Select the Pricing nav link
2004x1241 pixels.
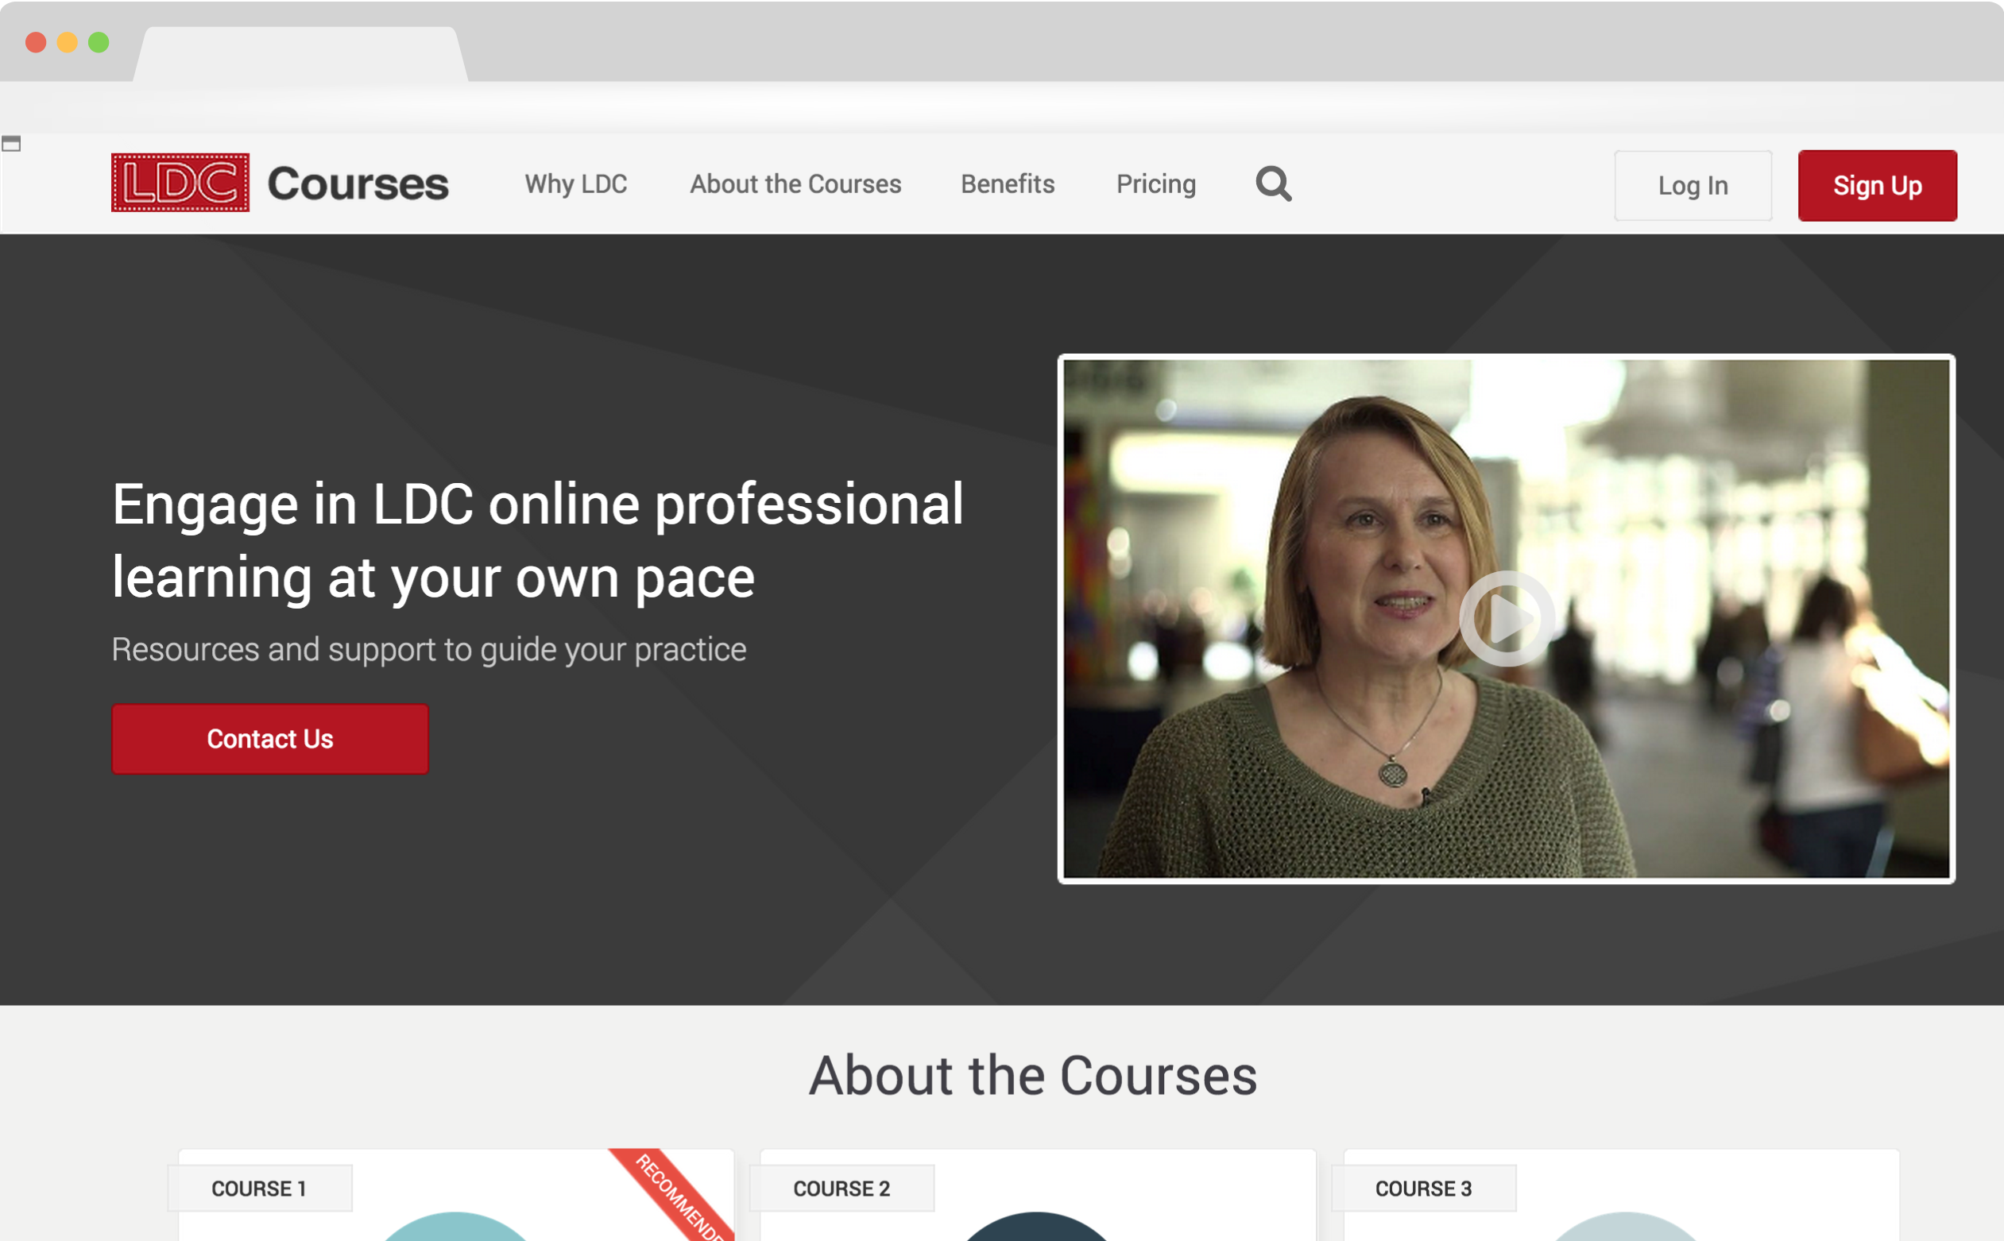click(1156, 184)
